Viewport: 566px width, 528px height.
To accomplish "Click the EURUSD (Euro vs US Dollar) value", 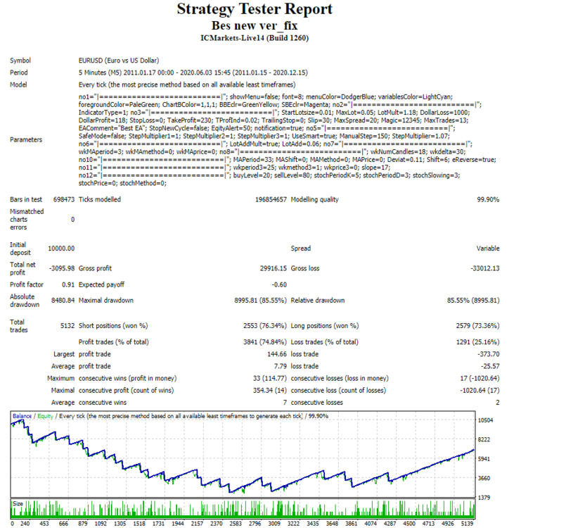I will [x=119, y=61].
